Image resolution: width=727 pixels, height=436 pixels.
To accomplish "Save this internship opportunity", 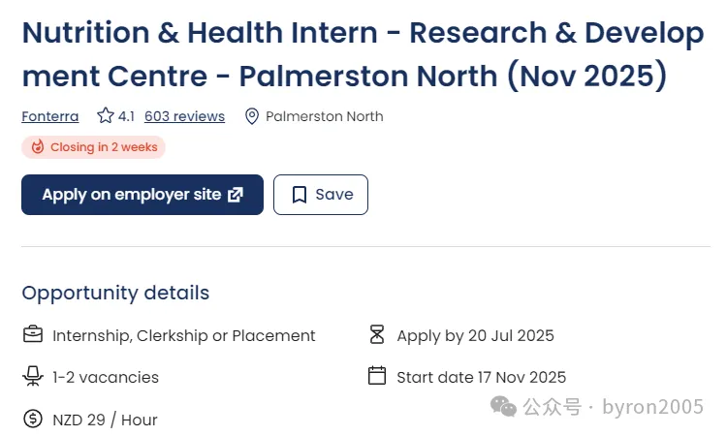I will 321,195.
